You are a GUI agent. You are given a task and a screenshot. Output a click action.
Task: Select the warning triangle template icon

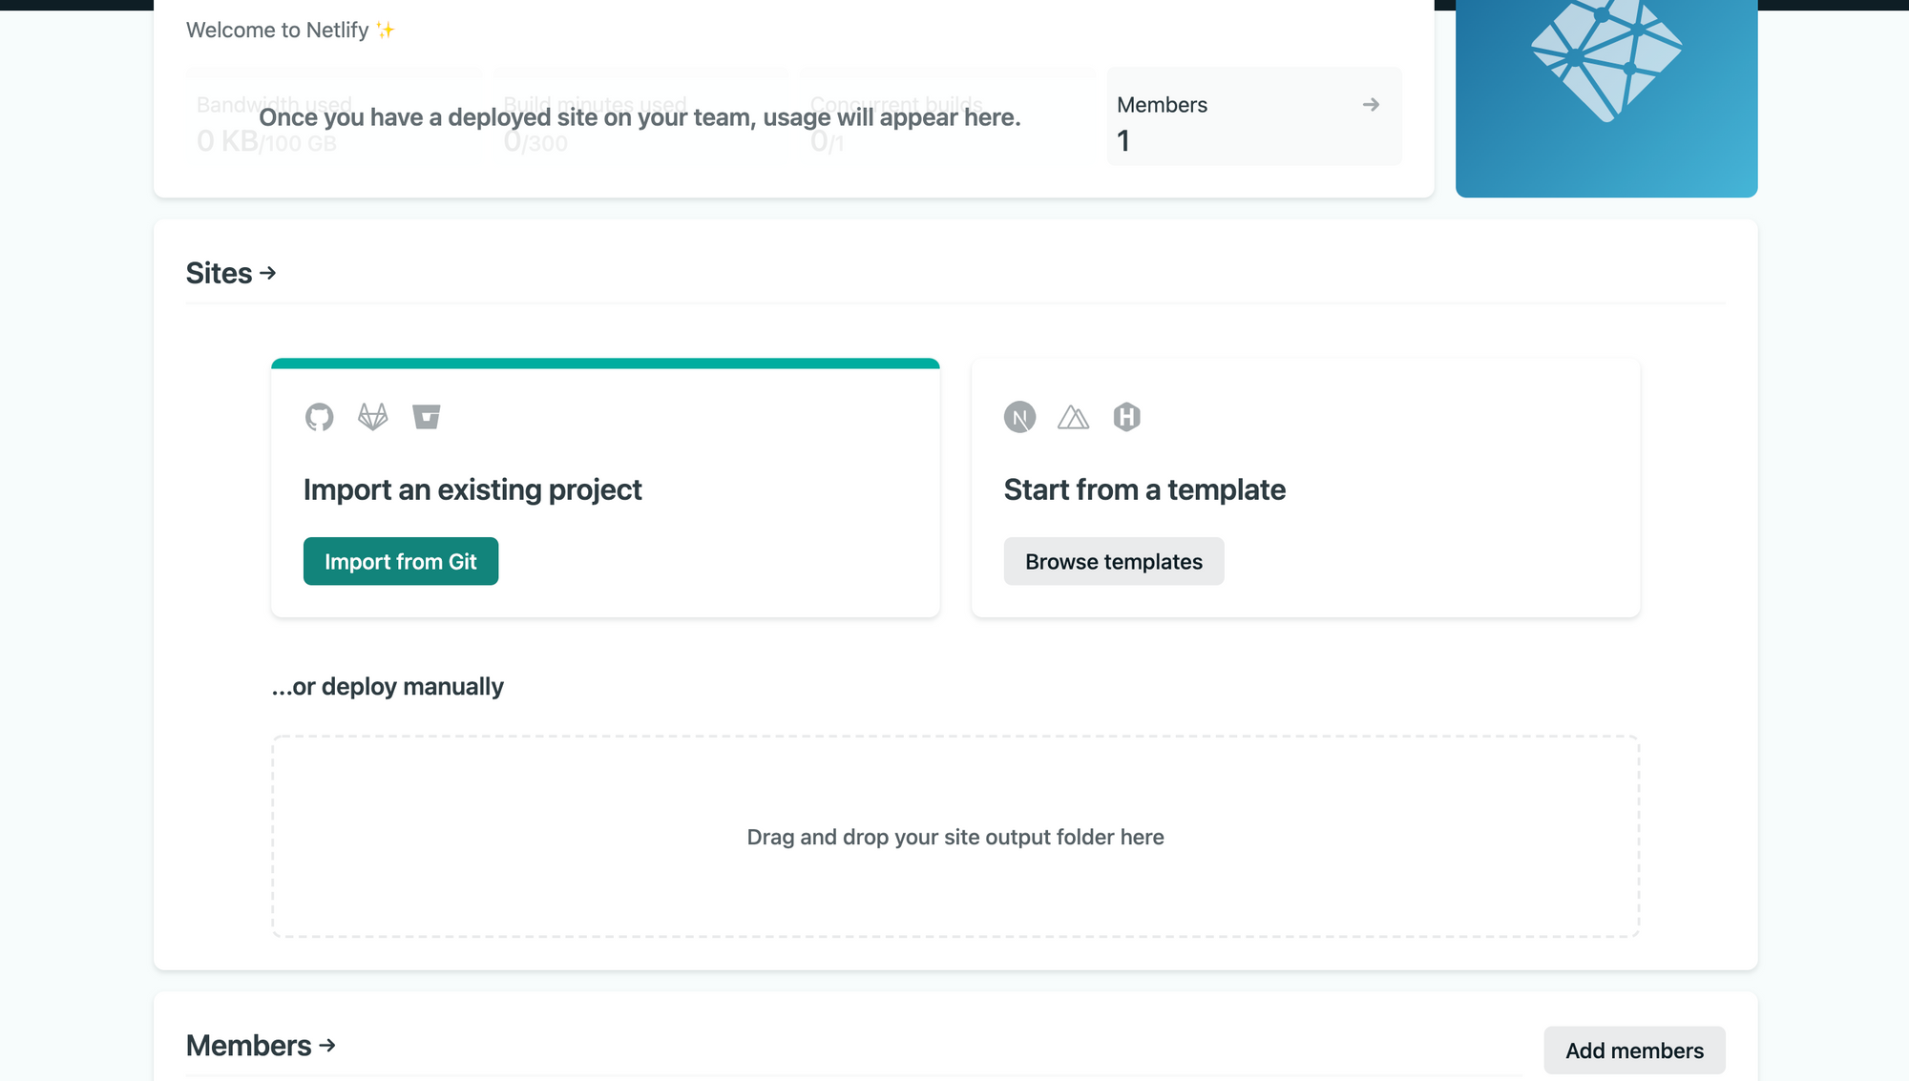pyautogui.click(x=1073, y=417)
